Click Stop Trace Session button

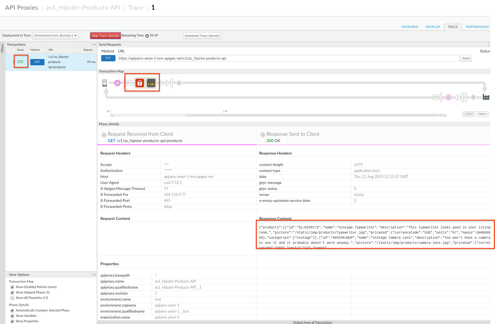point(106,36)
